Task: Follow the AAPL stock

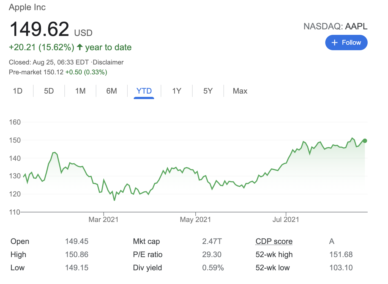Action: (346, 43)
